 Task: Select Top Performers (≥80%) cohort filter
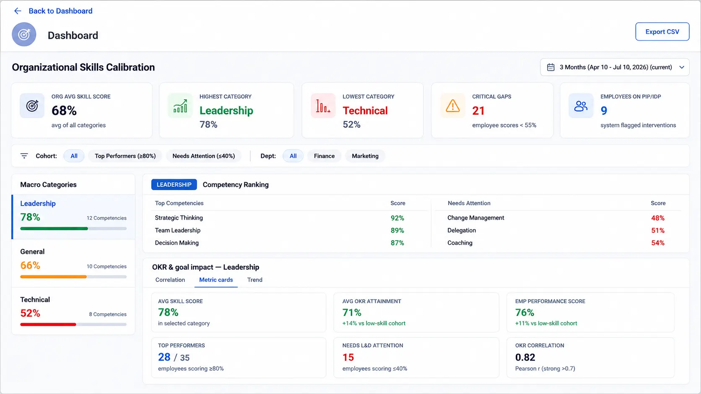(x=125, y=156)
